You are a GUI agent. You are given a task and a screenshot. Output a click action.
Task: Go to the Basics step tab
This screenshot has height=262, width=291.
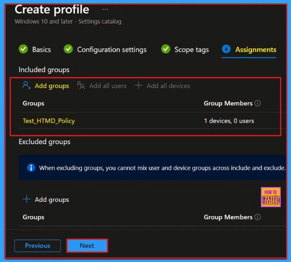(x=35, y=50)
